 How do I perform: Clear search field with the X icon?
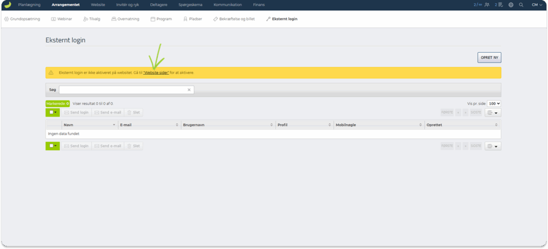point(189,90)
